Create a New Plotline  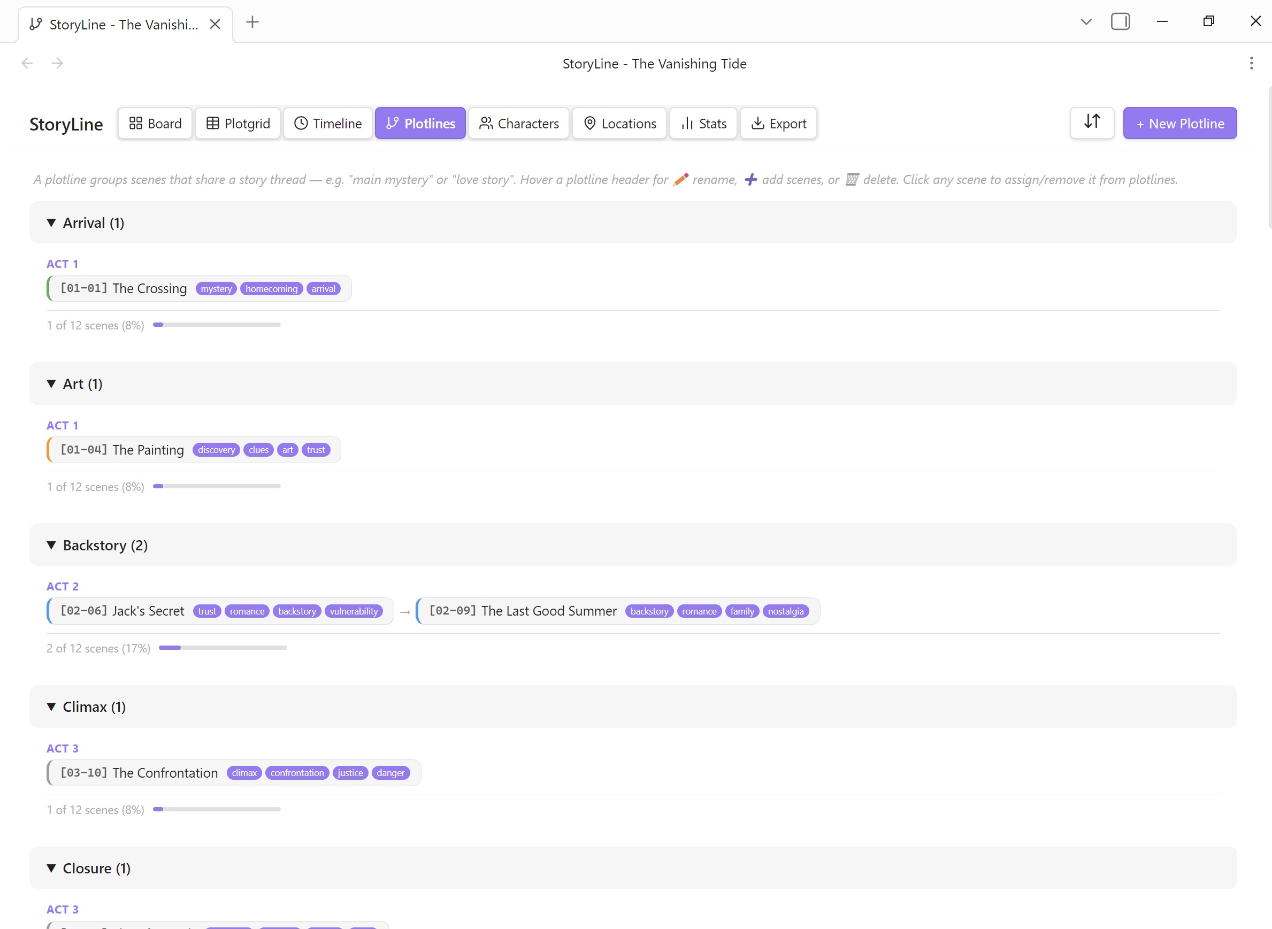coord(1179,123)
